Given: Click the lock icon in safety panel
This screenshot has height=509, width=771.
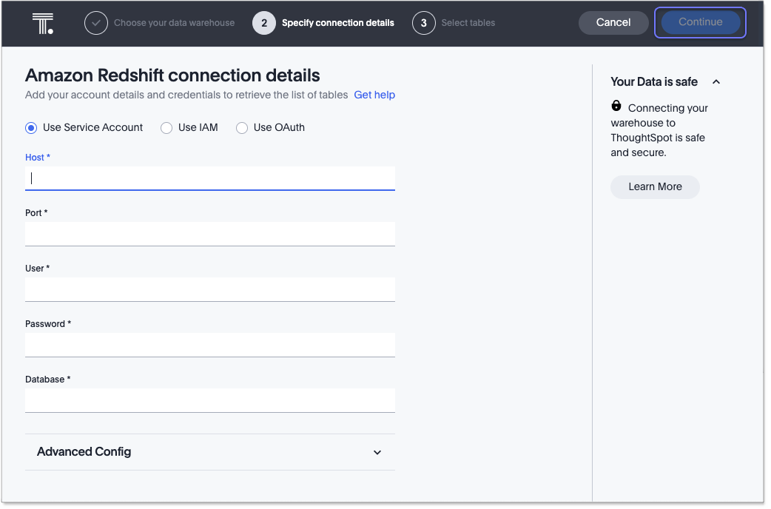Looking at the screenshot, I should click(x=616, y=107).
